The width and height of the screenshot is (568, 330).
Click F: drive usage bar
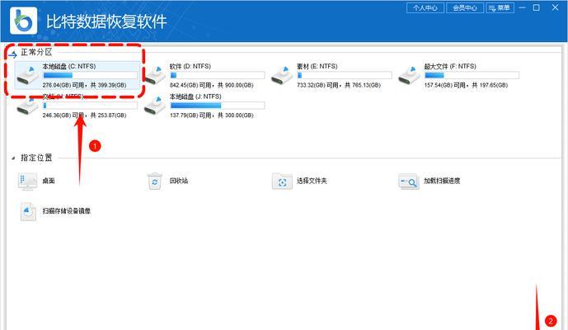tap(472, 75)
